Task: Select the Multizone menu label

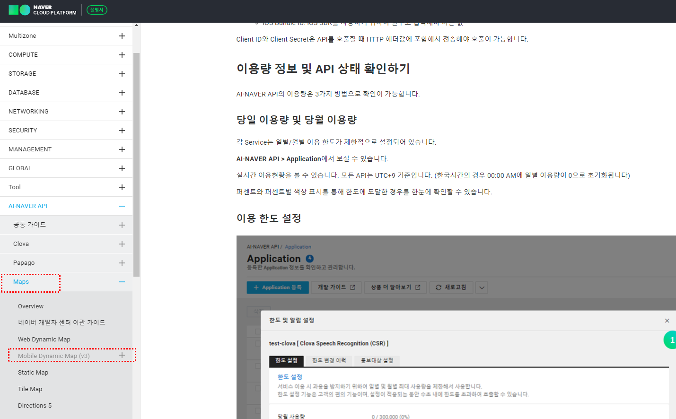Action: click(22, 36)
